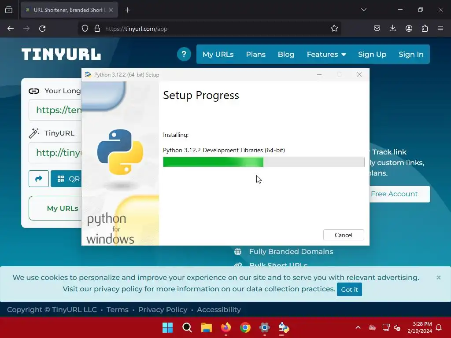The image size is (451, 338).
Task: Open the notification bell
Action: pos(439,327)
